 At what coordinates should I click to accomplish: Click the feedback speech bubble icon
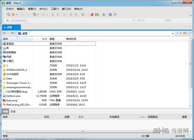[x=115, y=15]
